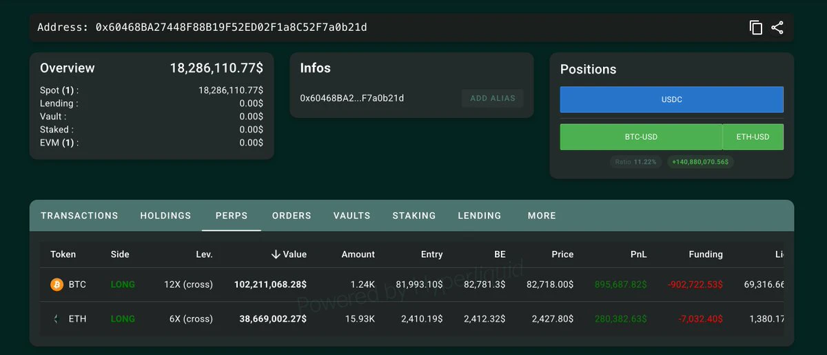Open the Staking tab
827x355 pixels.
pos(414,216)
